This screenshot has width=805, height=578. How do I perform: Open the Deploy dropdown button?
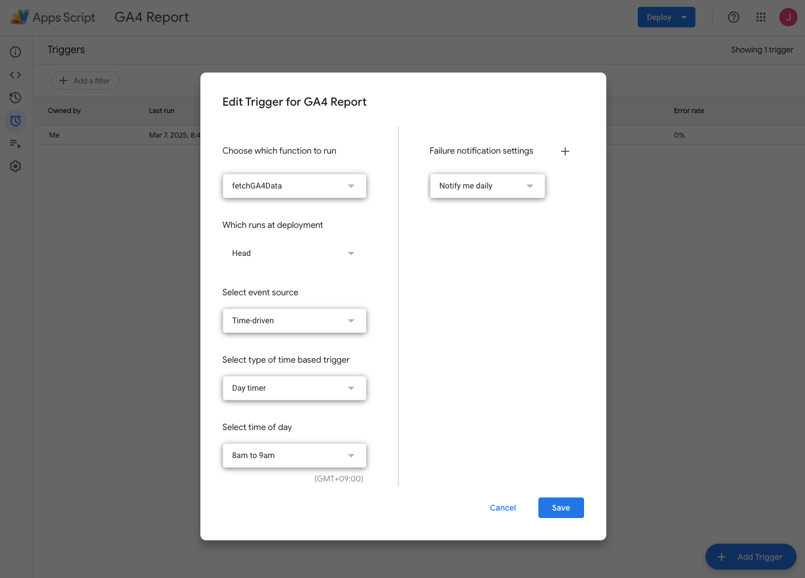(666, 17)
